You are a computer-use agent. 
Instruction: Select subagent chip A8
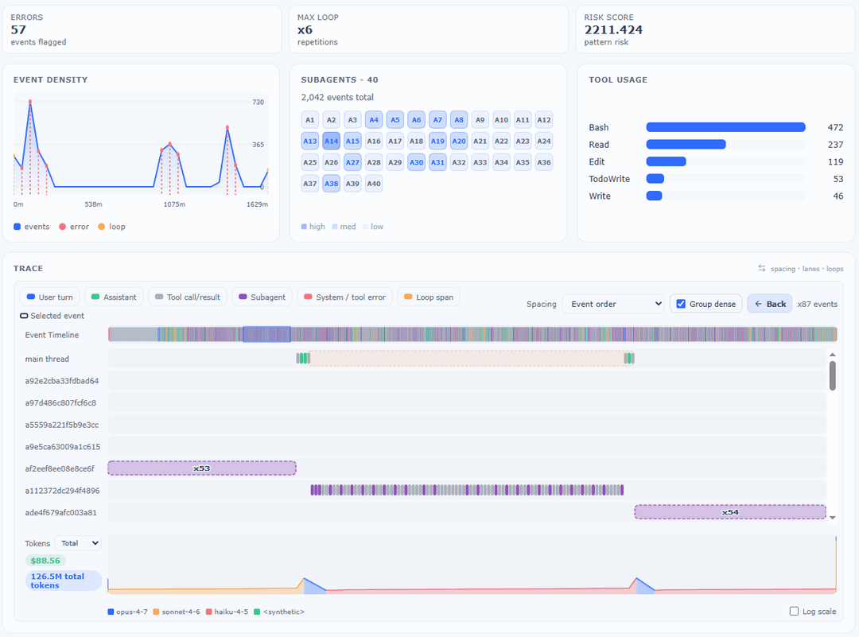click(x=459, y=120)
